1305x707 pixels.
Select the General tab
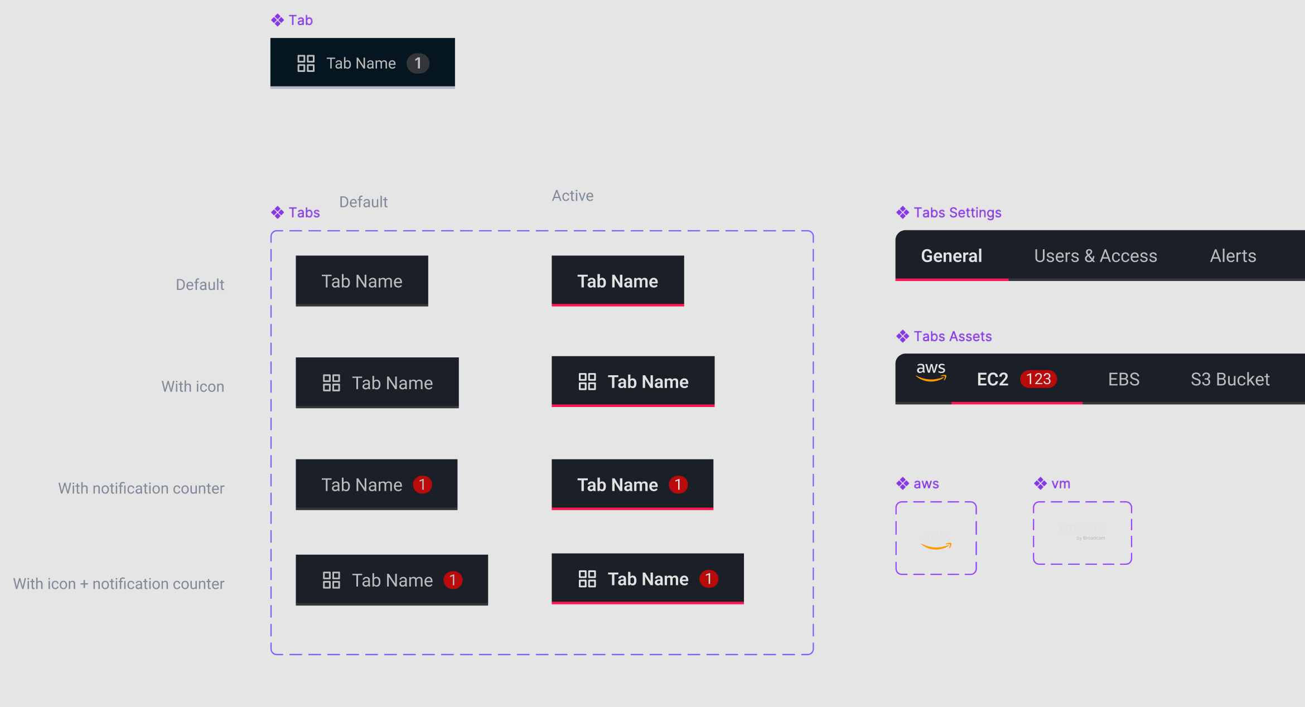click(951, 256)
